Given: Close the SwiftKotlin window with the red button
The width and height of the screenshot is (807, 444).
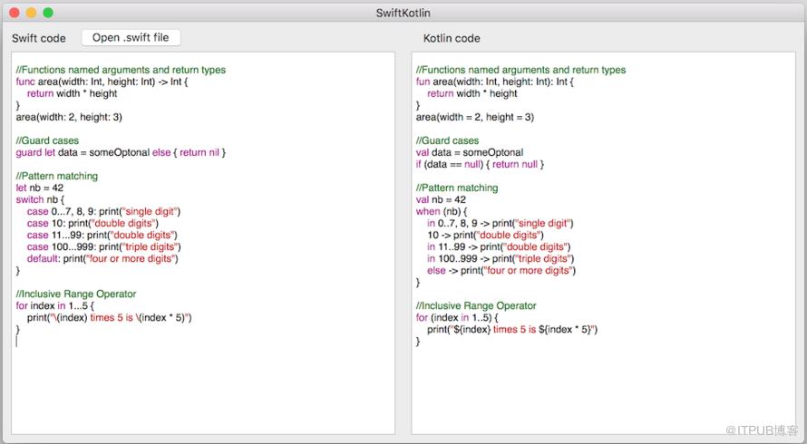Looking at the screenshot, I should 15,13.
